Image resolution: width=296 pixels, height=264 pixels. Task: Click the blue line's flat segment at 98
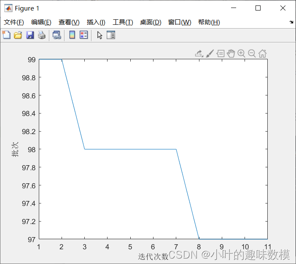[x=130, y=149]
